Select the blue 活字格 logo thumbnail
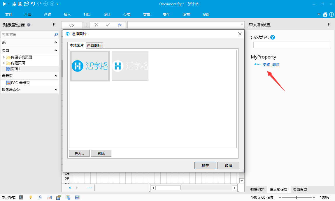 point(90,66)
